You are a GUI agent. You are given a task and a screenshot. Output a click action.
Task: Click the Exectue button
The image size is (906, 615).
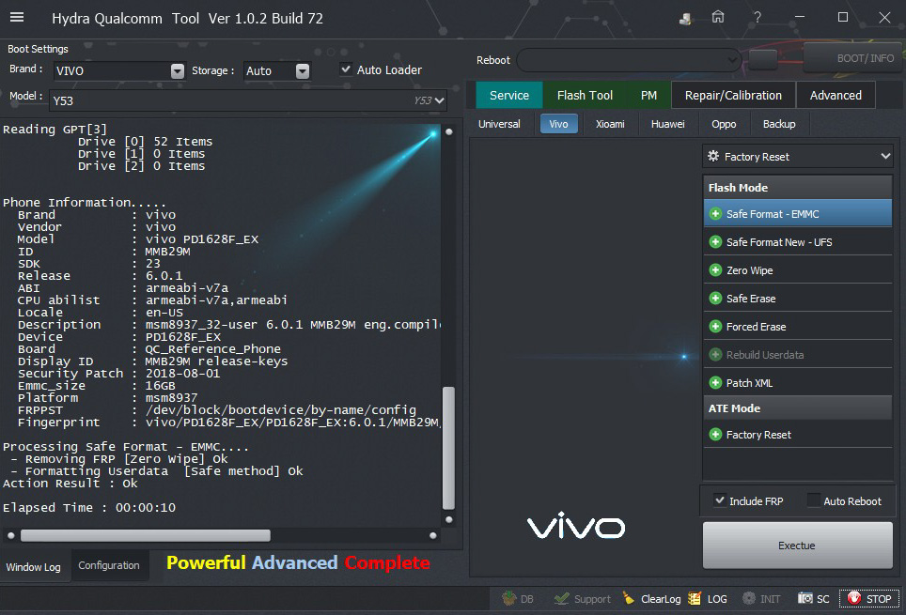tap(797, 546)
